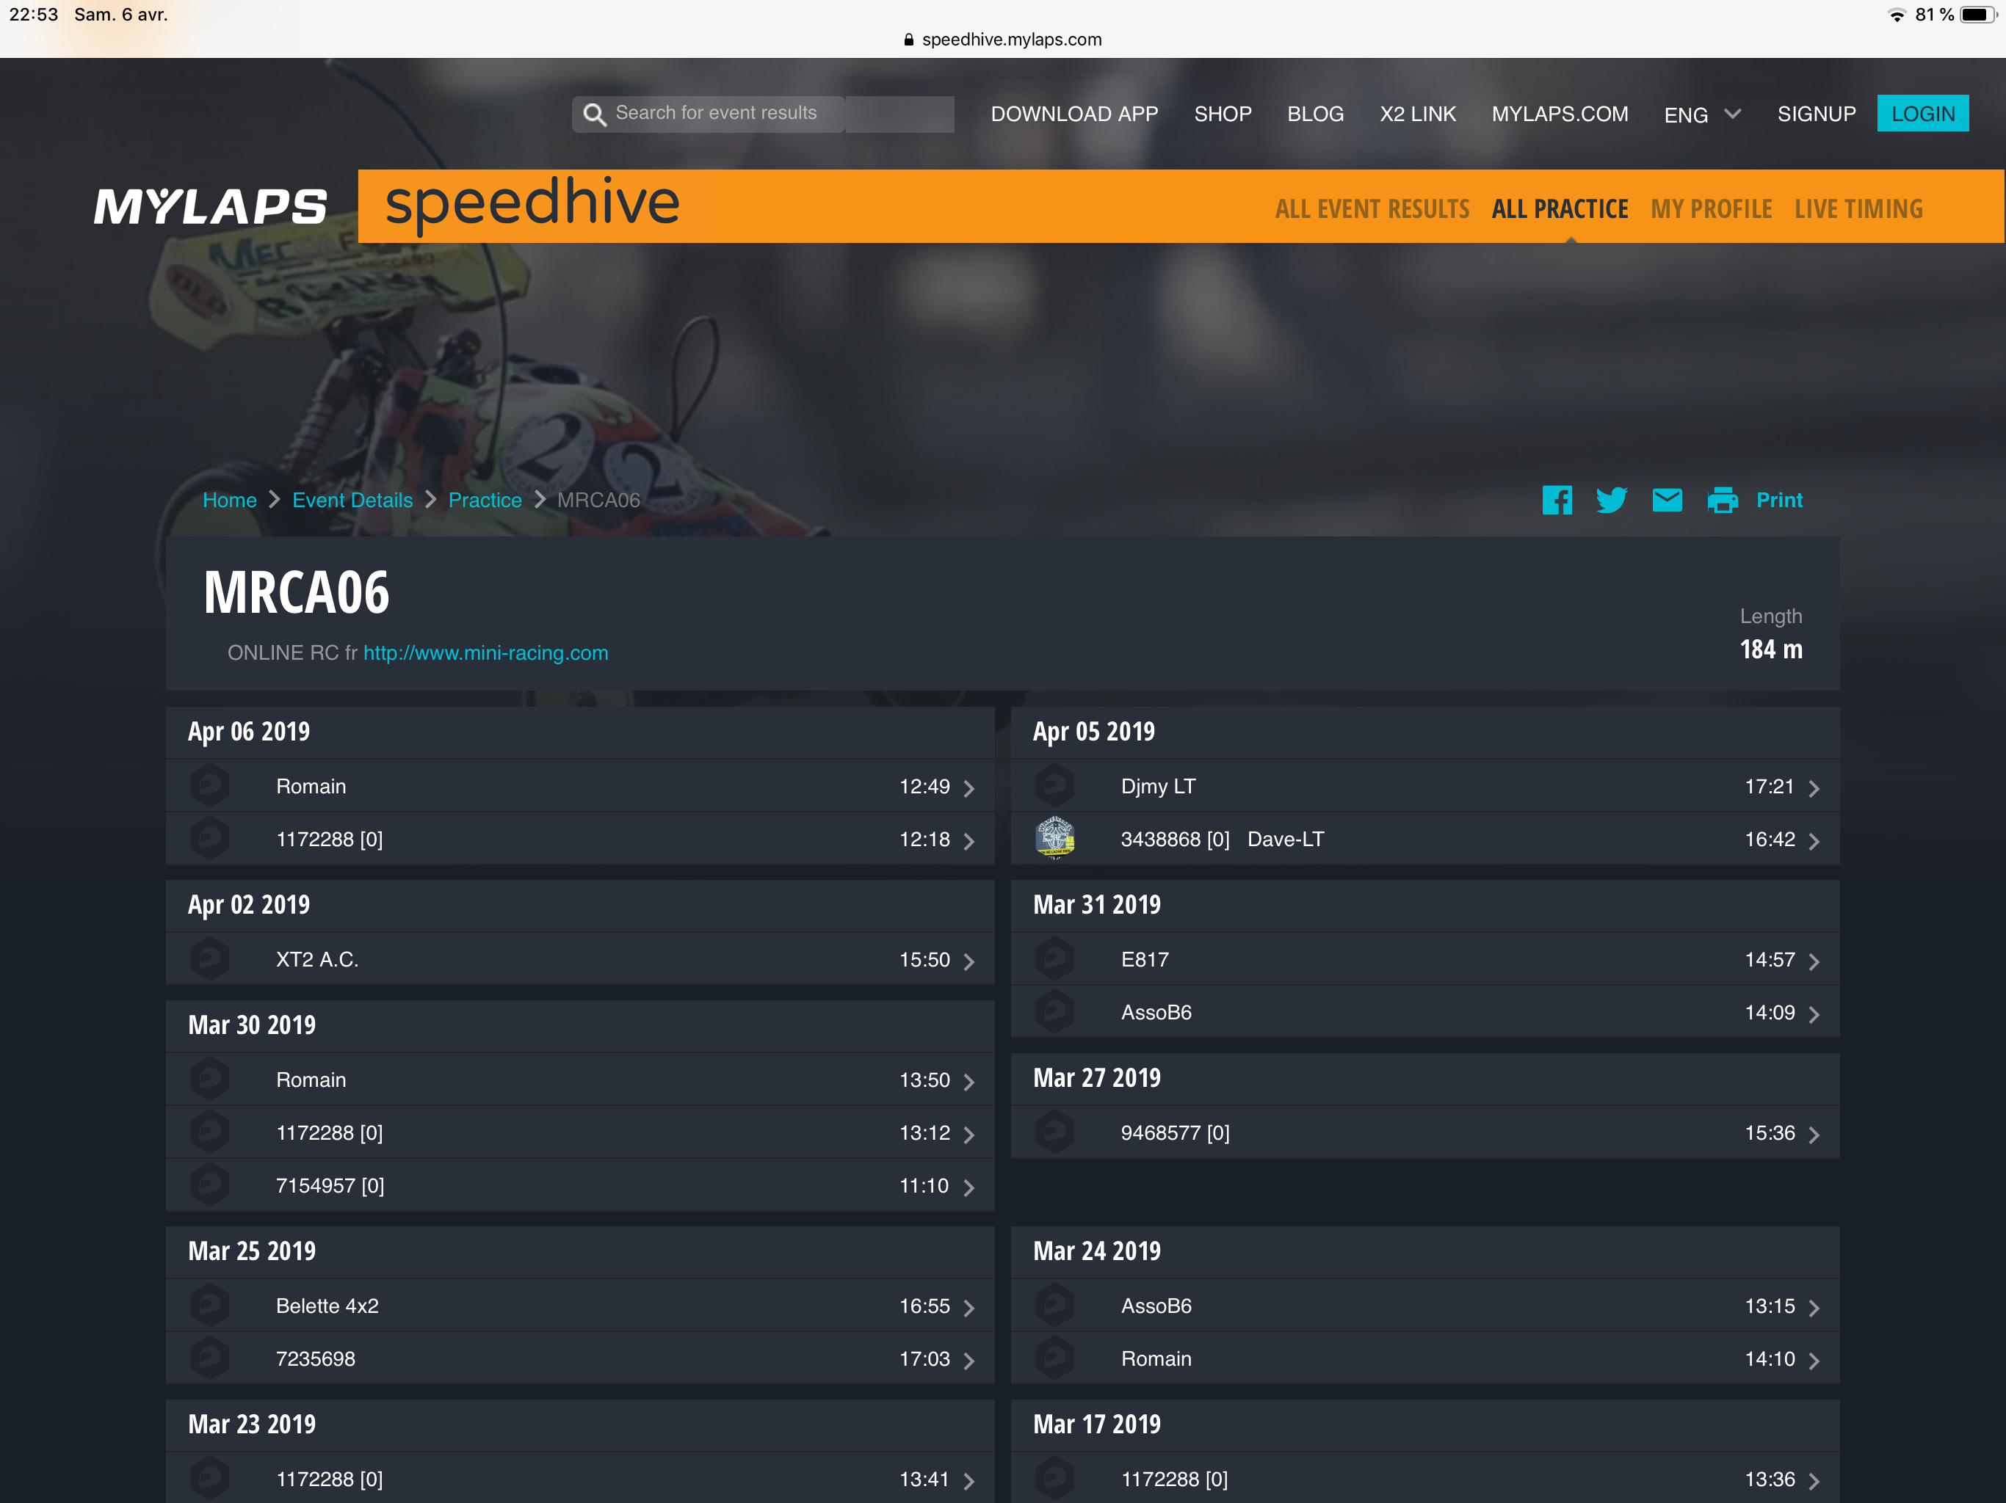Share the page on Facebook
This screenshot has width=2006, height=1503.
point(1557,500)
